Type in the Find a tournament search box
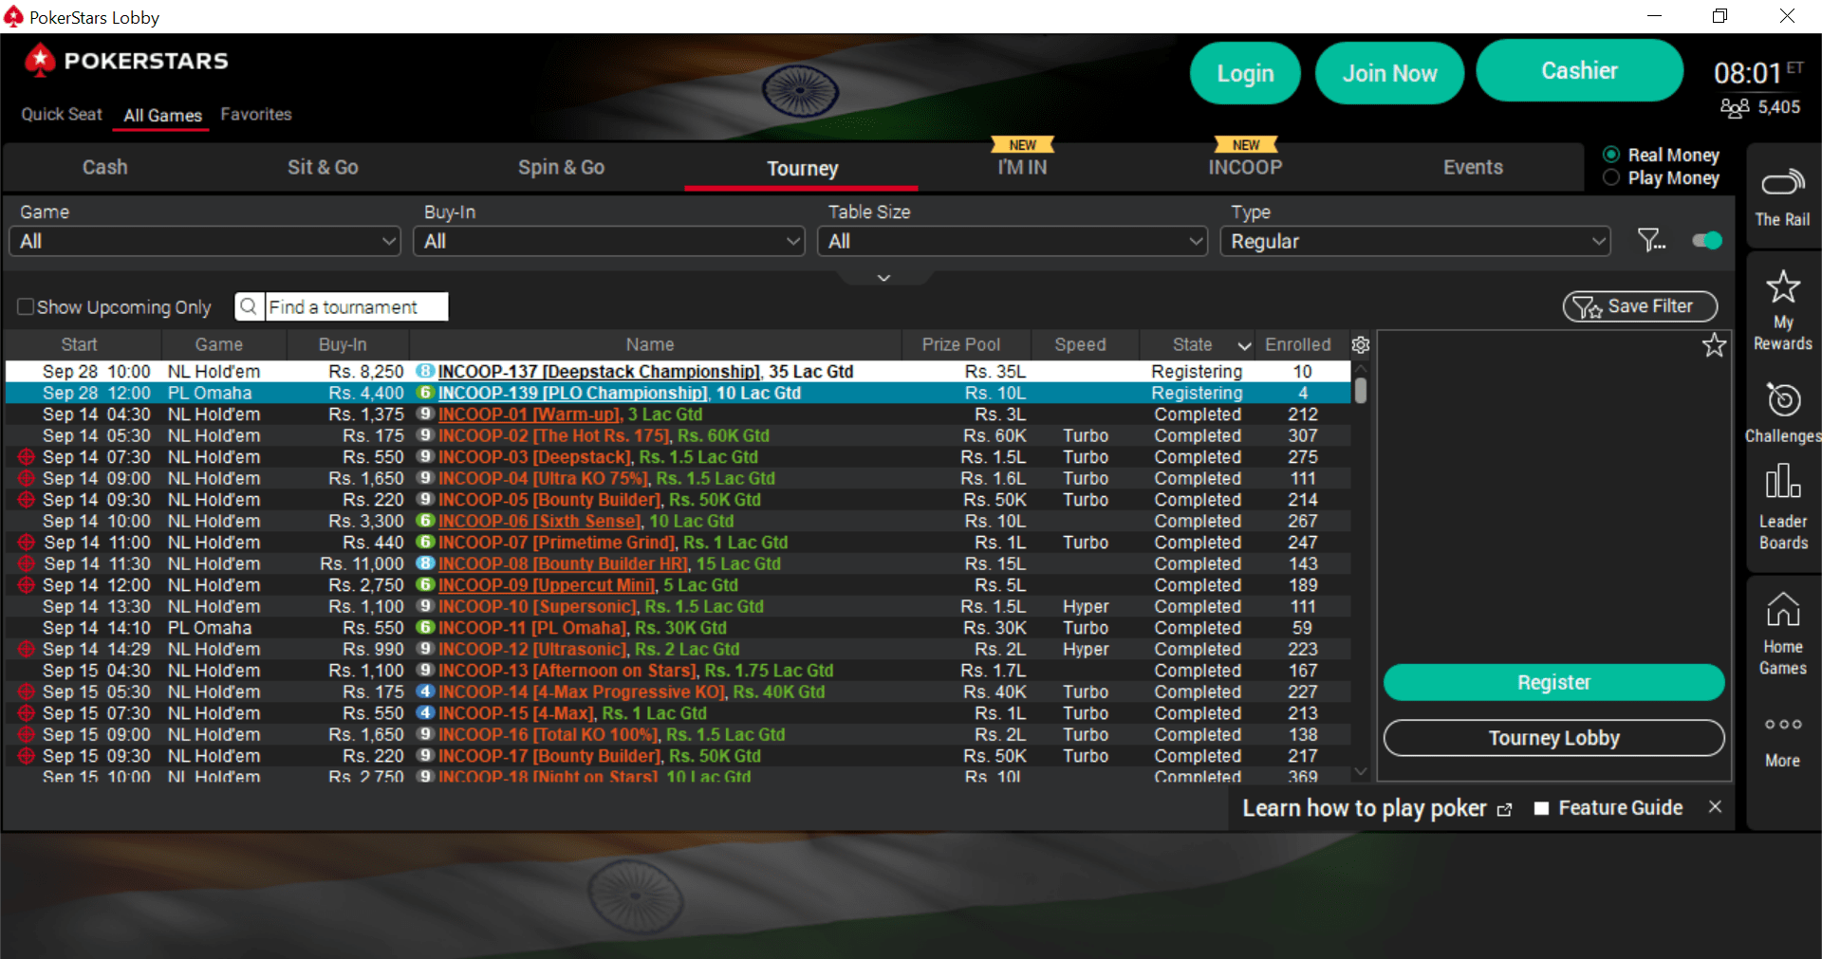Viewport: 1822px width, 959px height. pos(356,306)
